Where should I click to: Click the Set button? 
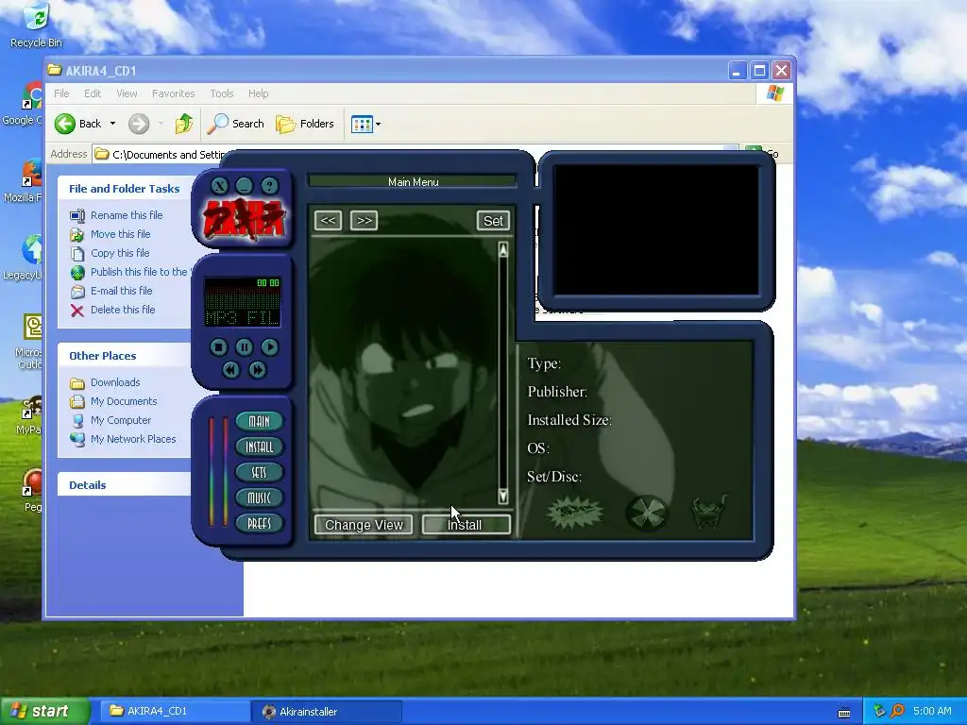click(493, 221)
